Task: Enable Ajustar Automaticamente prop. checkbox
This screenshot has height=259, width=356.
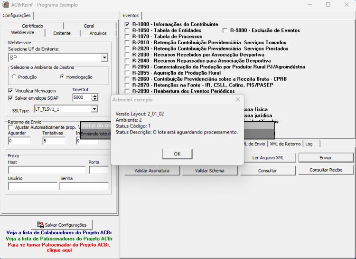Action: pos(10,127)
